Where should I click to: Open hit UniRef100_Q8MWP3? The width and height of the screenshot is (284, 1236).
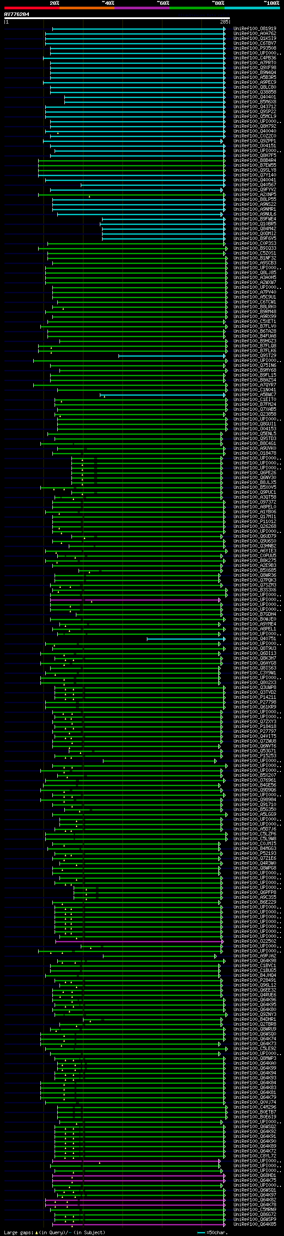[255, 1058]
